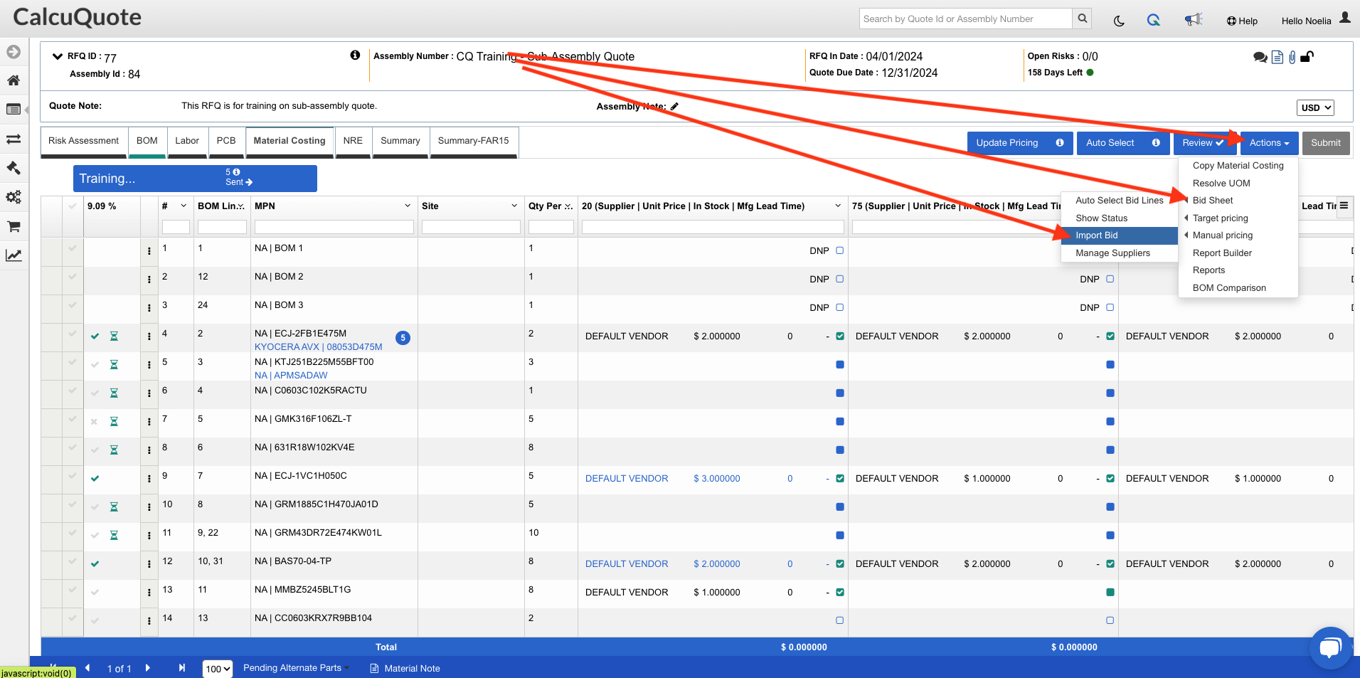Open the user profile icon
1360x678 pixels.
coord(1345,17)
